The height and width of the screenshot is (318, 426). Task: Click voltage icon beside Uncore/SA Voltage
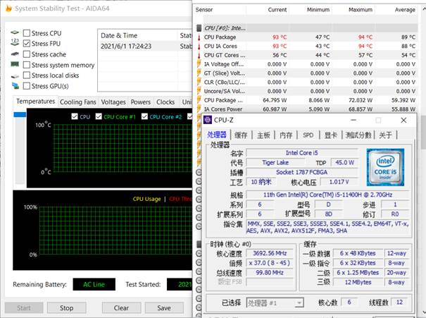pos(199,91)
